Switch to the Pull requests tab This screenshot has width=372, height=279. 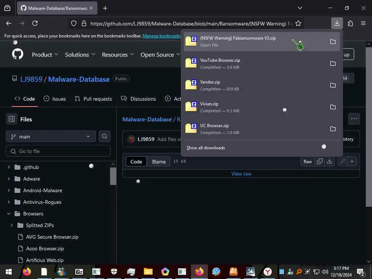point(93,99)
